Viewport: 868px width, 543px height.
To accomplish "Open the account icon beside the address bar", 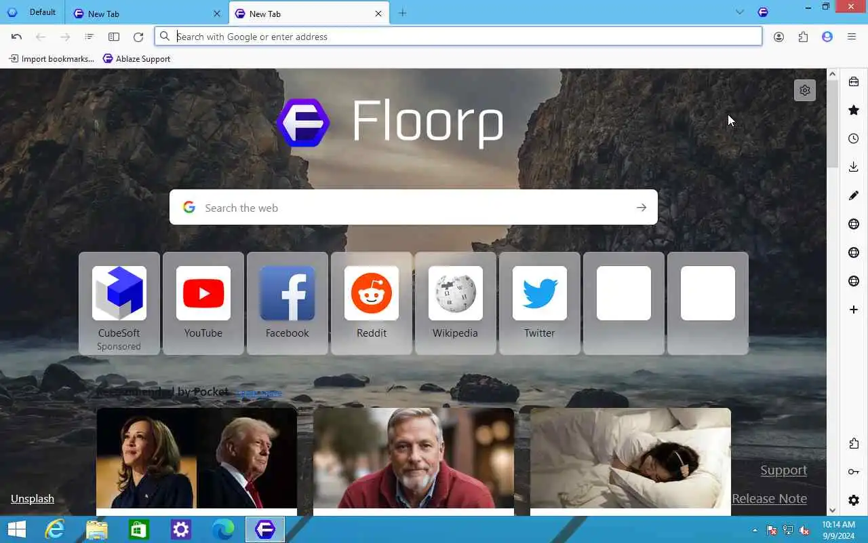I will coord(778,37).
